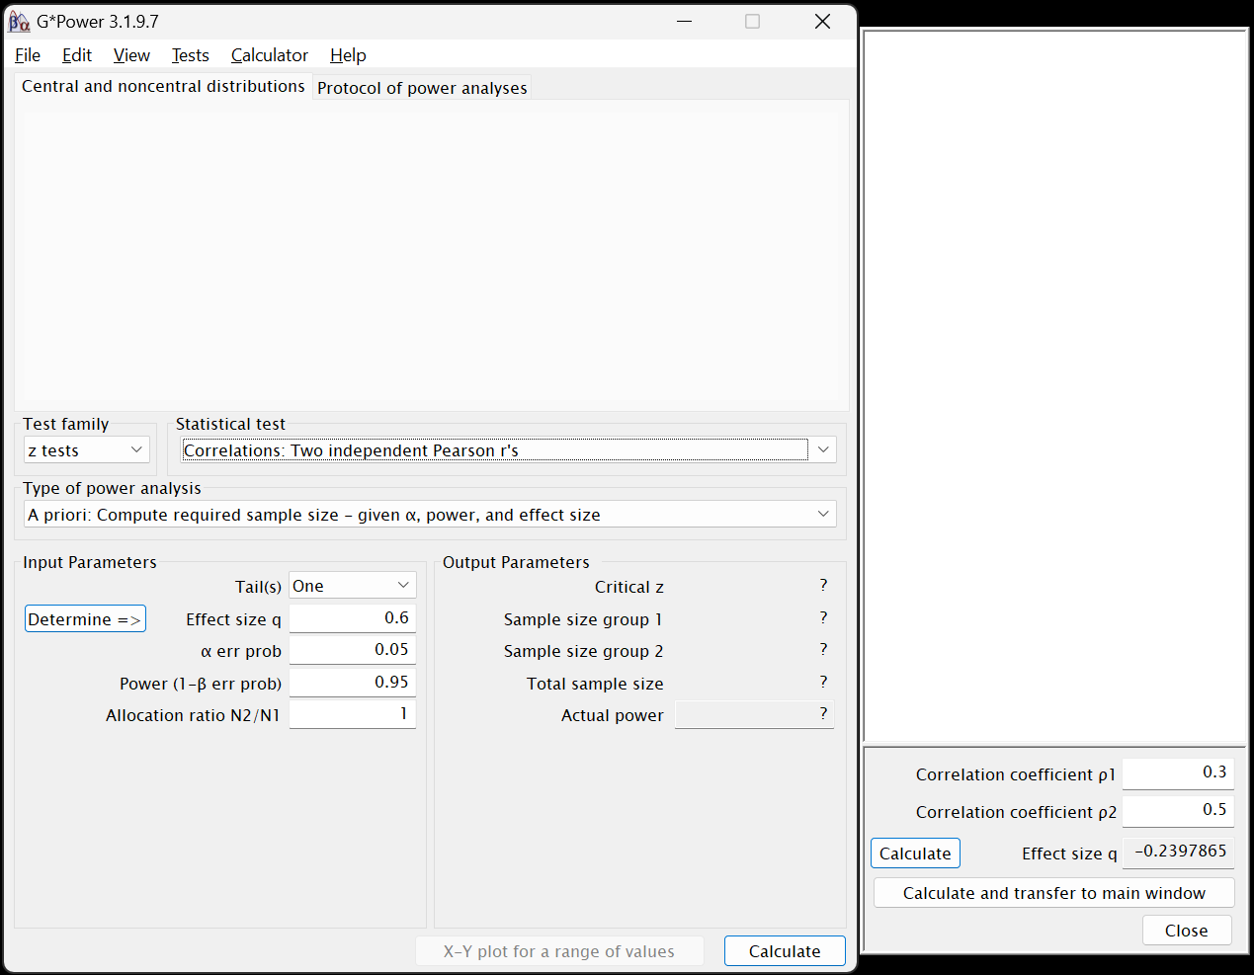Select the Power (1-β err prob) field

pyautogui.click(x=353, y=683)
